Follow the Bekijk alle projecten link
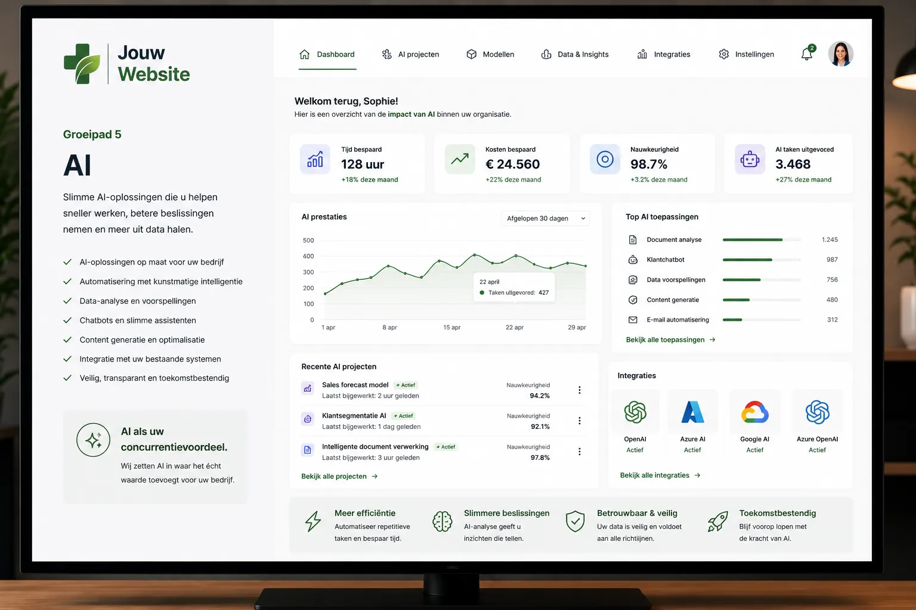The height and width of the screenshot is (610, 916). [x=339, y=477]
